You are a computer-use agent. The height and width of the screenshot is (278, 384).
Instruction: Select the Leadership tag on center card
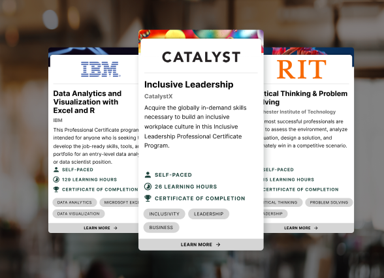tap(209, 214)
